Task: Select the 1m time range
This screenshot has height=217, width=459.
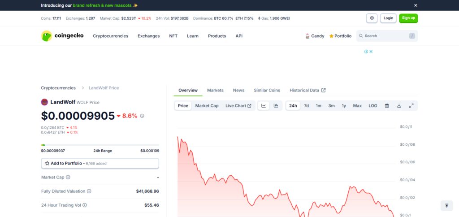Action: (319, 106)
